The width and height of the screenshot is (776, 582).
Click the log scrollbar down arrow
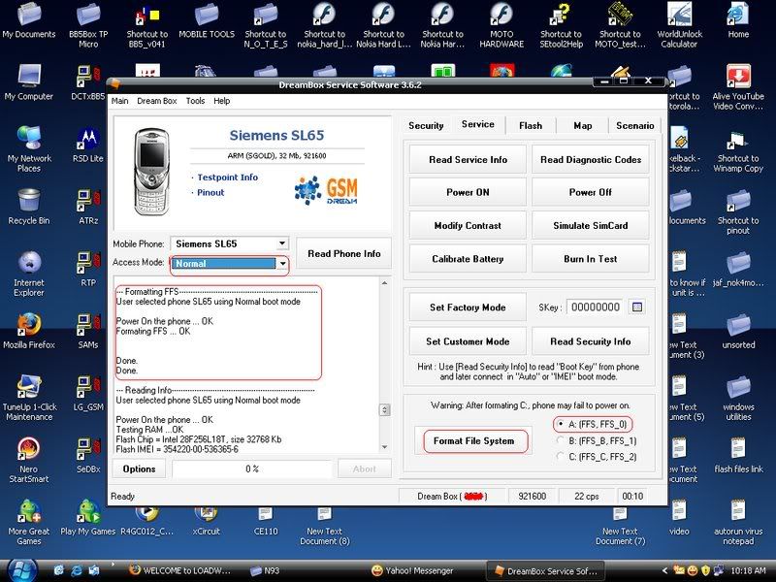[384, 447]
